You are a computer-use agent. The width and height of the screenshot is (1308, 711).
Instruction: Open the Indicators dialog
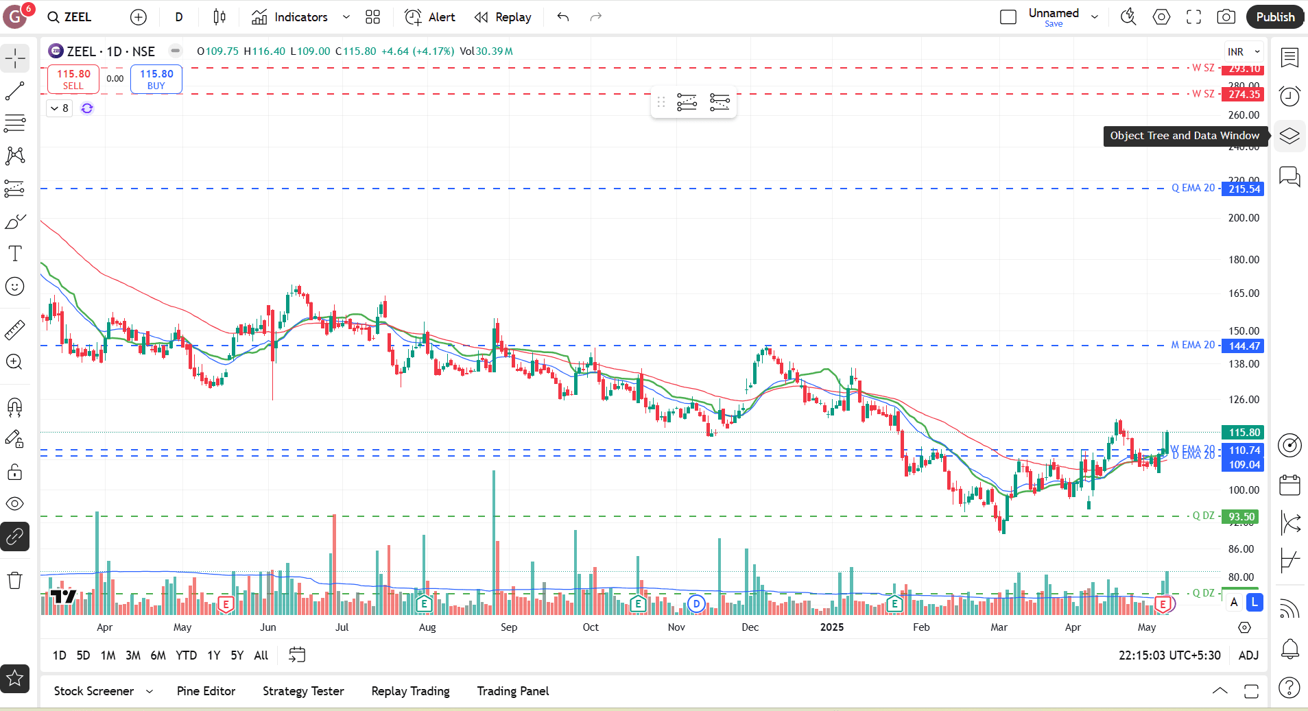click(289, 17)
